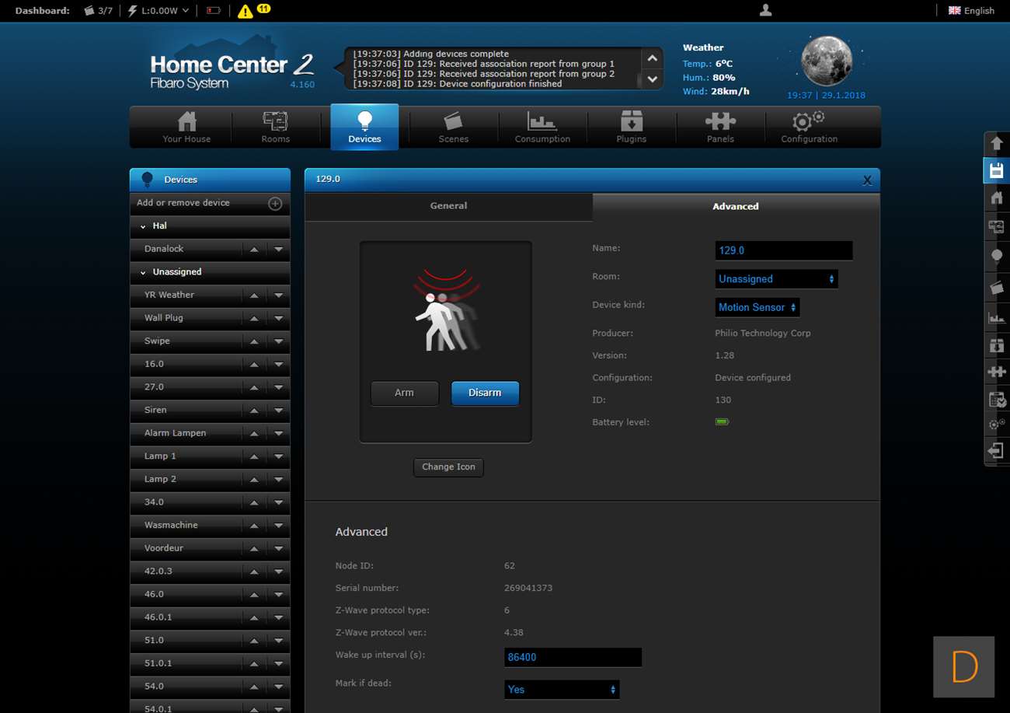The width and height of the screenshot is (1010, 713).
Task: Switch to the General device tab
Action: 448,206
